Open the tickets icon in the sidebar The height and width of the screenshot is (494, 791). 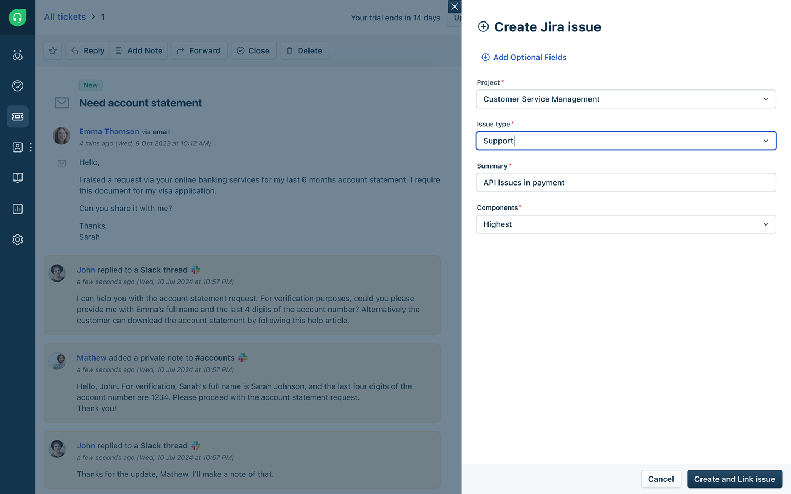click(18, 116)
